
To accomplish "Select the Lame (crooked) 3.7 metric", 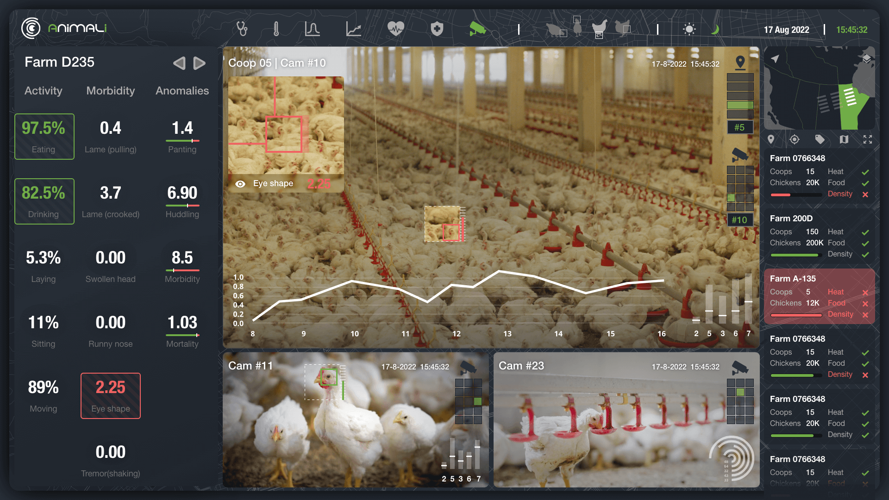I will [x=111, y=201].
